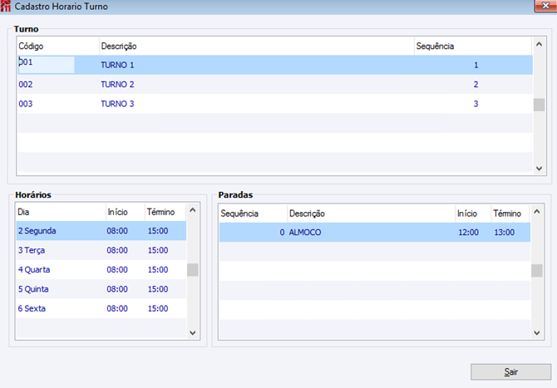The height and width of the screenshot is (388, 557).
Task: Select the 5 Quinta row
Action: coord(101,289)
